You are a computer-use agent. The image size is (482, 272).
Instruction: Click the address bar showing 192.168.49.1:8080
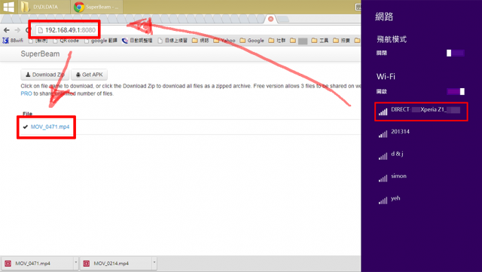[197, 30]
